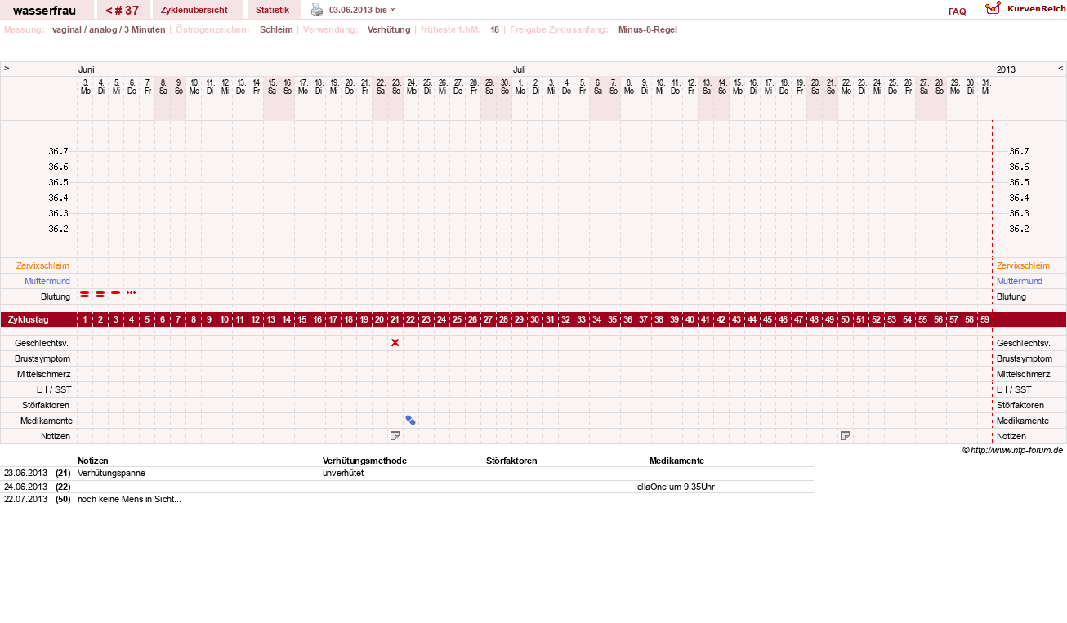Viewport: 1067px width, 623px height.
Task: Click the 2013 year label
Action: point(1006,69)
